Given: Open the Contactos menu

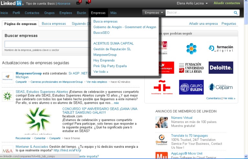Looking at the screenshot, I should (32, 13).
